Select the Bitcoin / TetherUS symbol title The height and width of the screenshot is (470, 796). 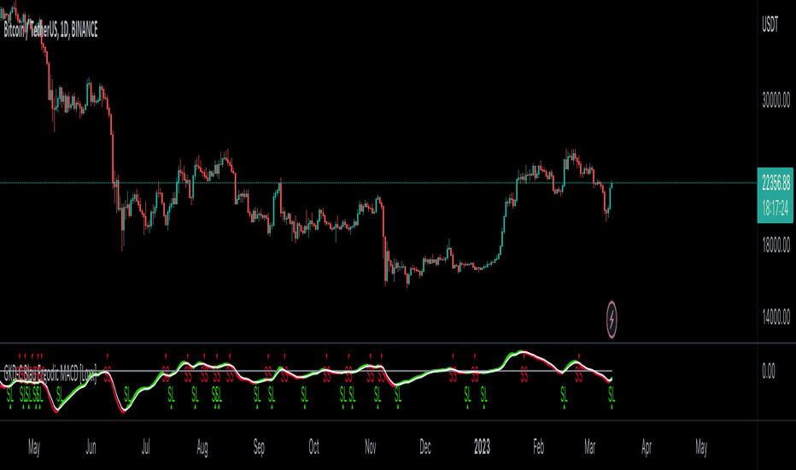[50, 30]
